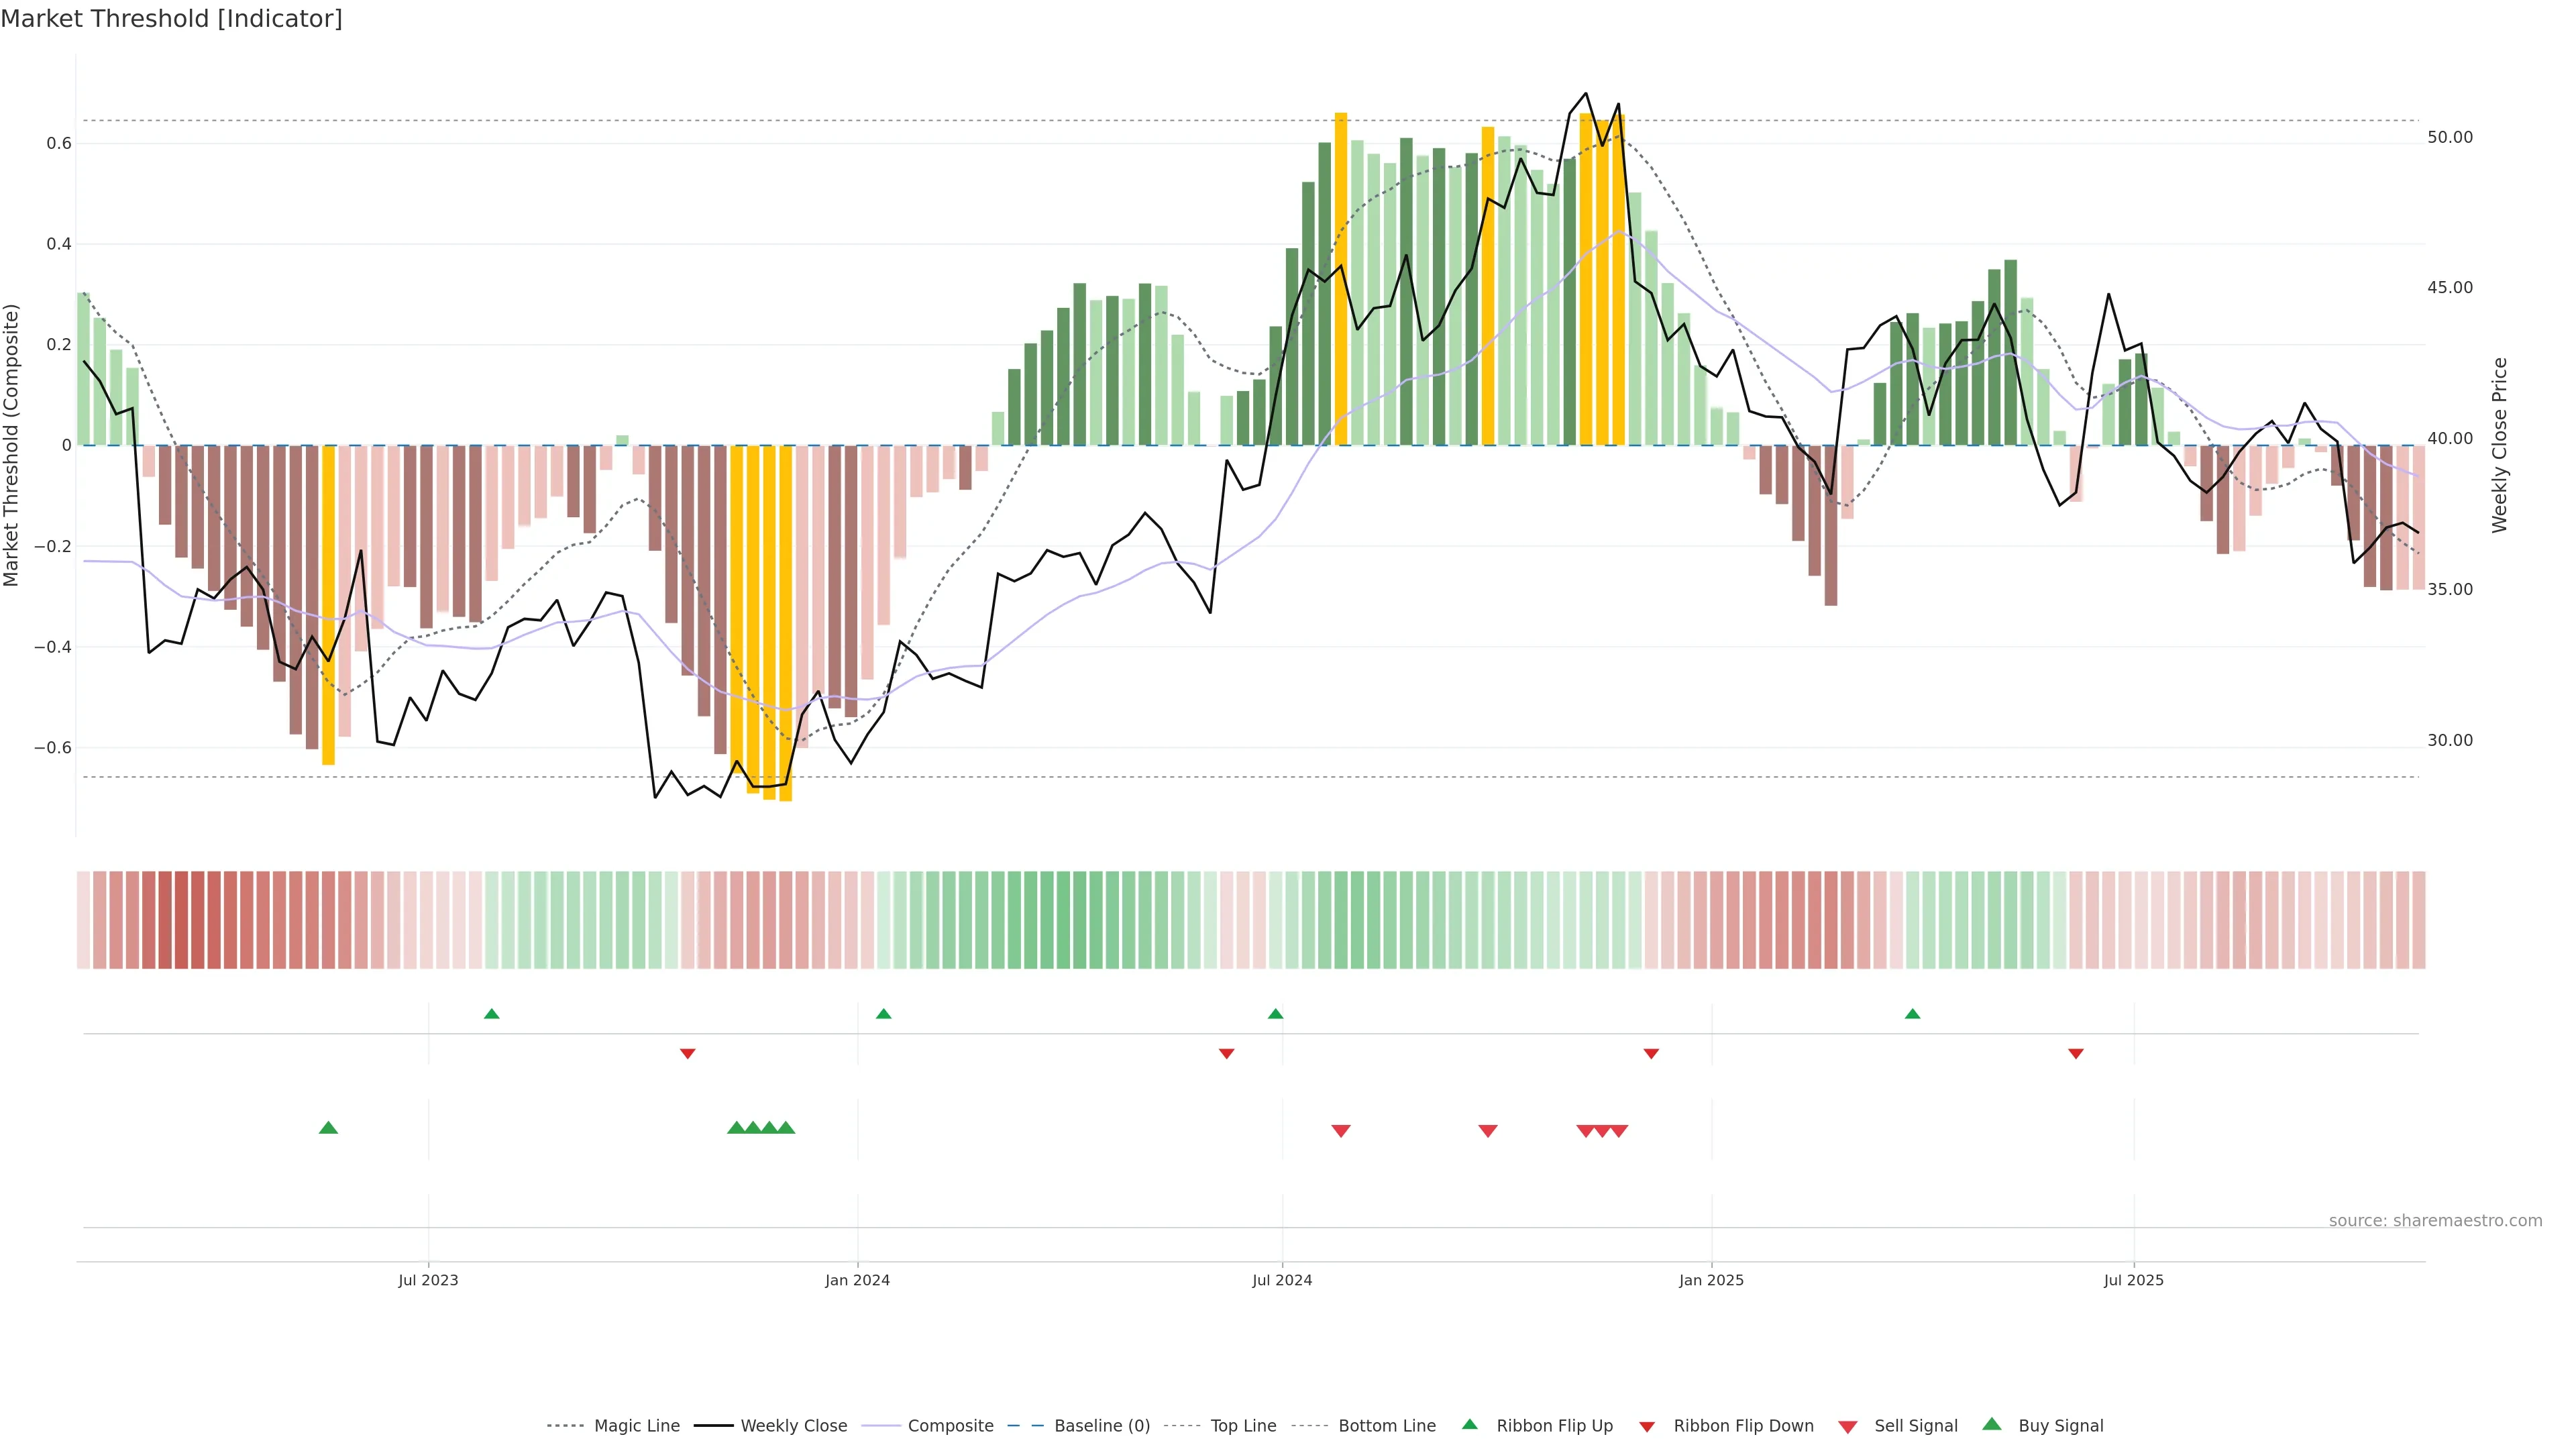Click the Sell Signal legend triangle icon
2576x1449 pixels.
(1847, 1427)
